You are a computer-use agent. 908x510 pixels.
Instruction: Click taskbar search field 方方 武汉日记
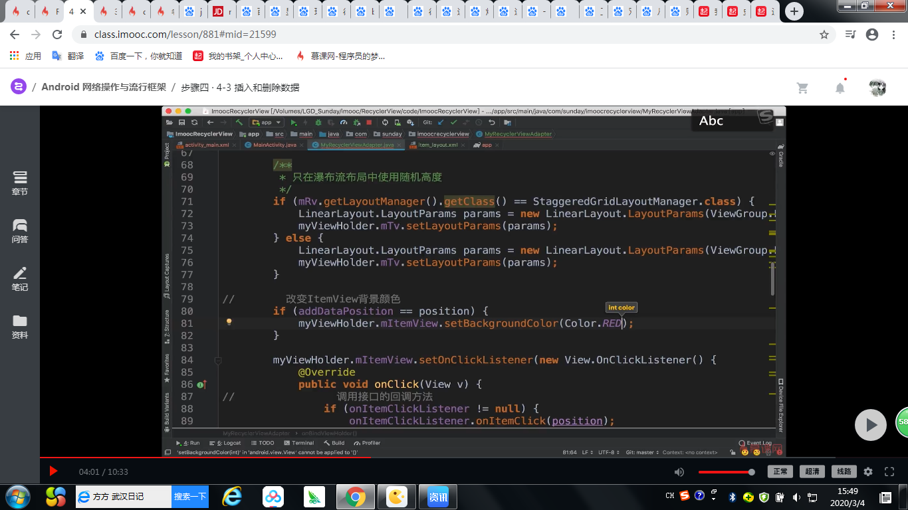click(x=124, y=496)
